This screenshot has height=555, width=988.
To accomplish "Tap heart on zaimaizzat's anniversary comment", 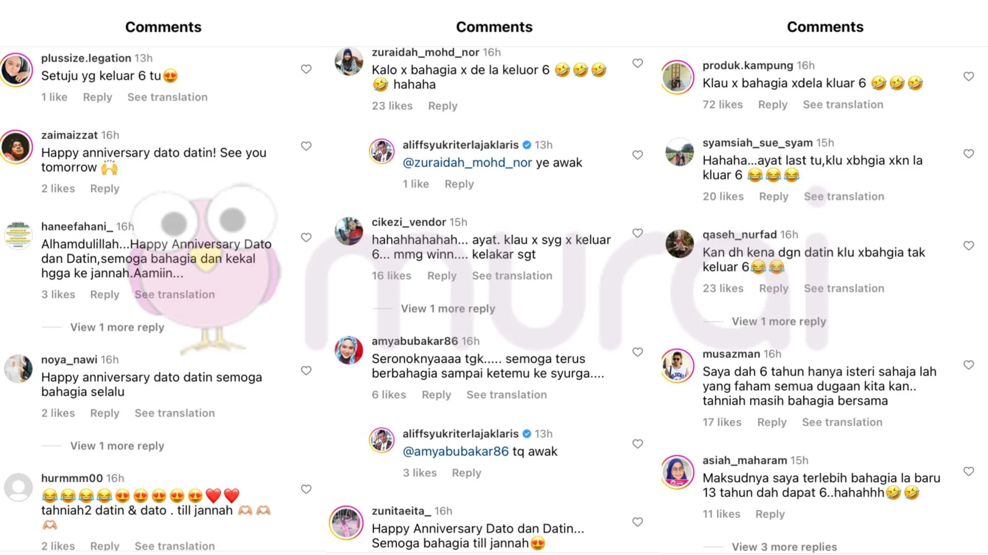I will [x=306, y=146].
